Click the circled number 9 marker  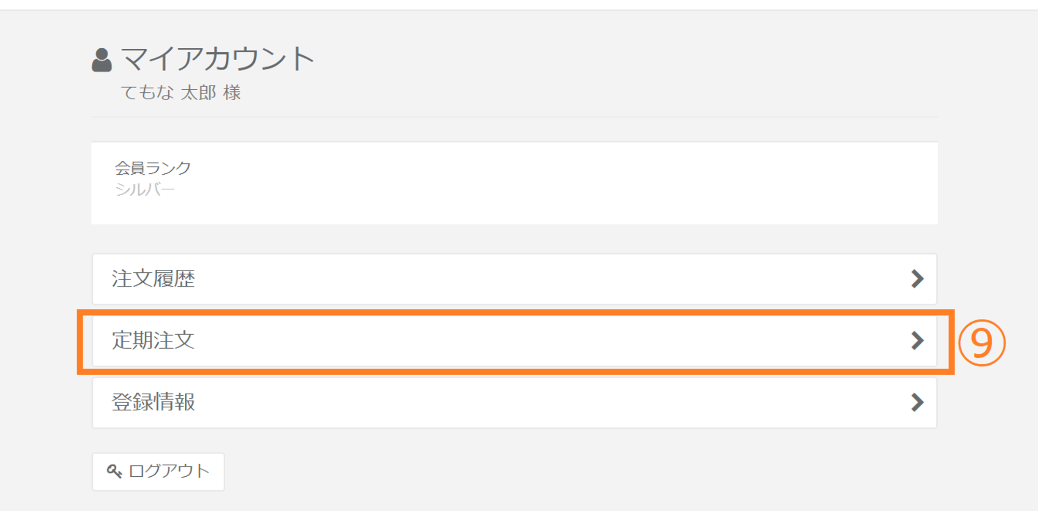pos(981,343)
